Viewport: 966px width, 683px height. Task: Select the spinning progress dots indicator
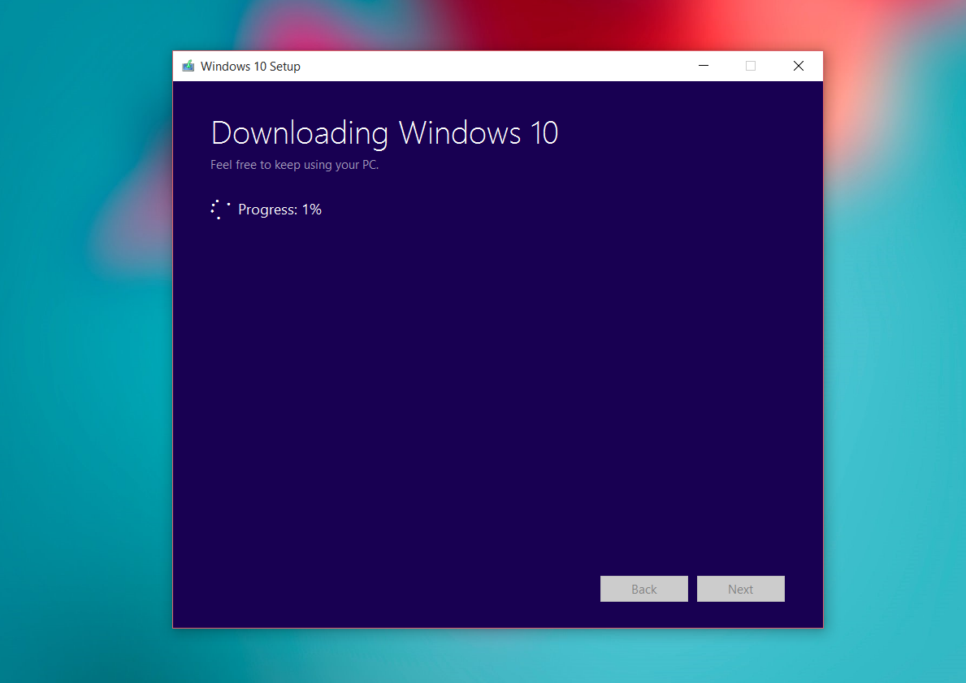click(219, 209)
